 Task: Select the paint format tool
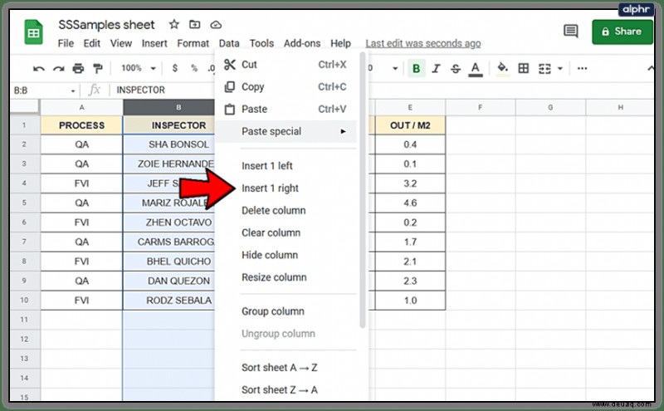coord(98,68)
